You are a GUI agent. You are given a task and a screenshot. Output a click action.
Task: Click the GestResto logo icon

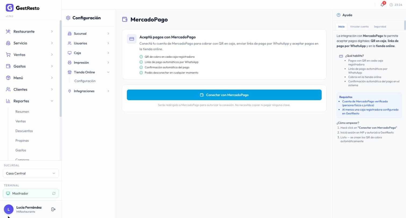pos(9,8)
